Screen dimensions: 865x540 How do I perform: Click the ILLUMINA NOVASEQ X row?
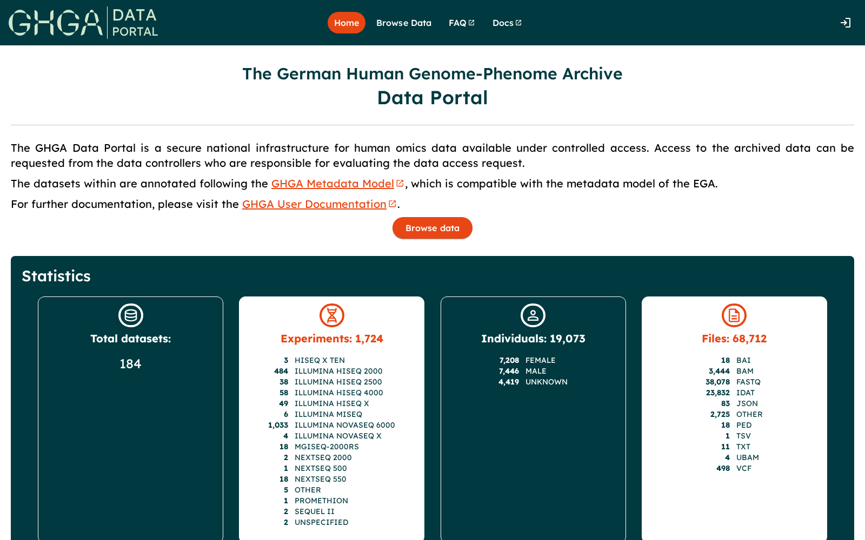coord(332,436)
